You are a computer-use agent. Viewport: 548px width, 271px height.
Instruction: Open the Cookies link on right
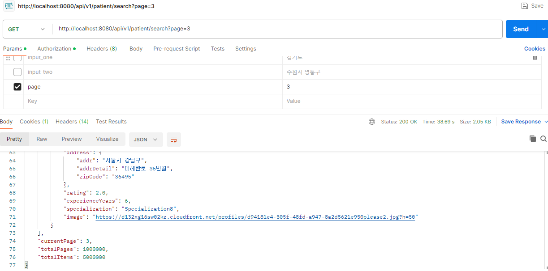(x=535, y=49)
